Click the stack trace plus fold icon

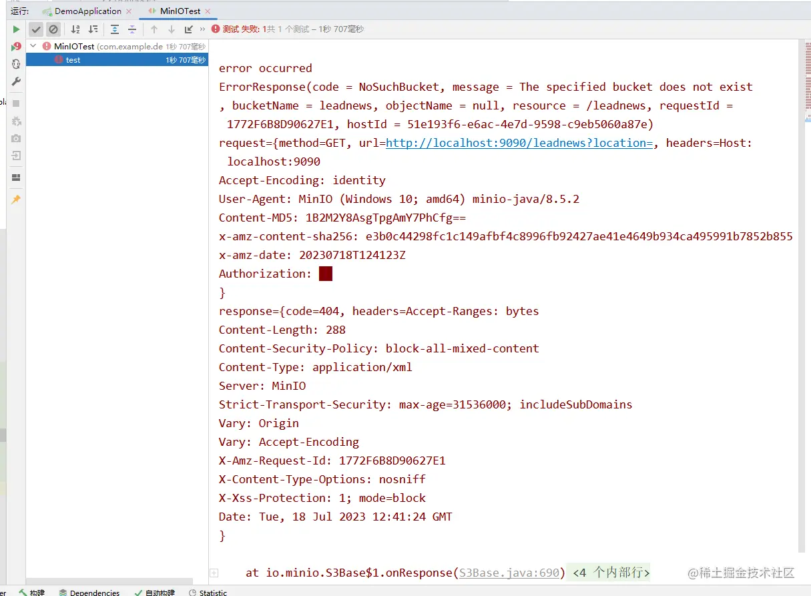click(214, 573)
